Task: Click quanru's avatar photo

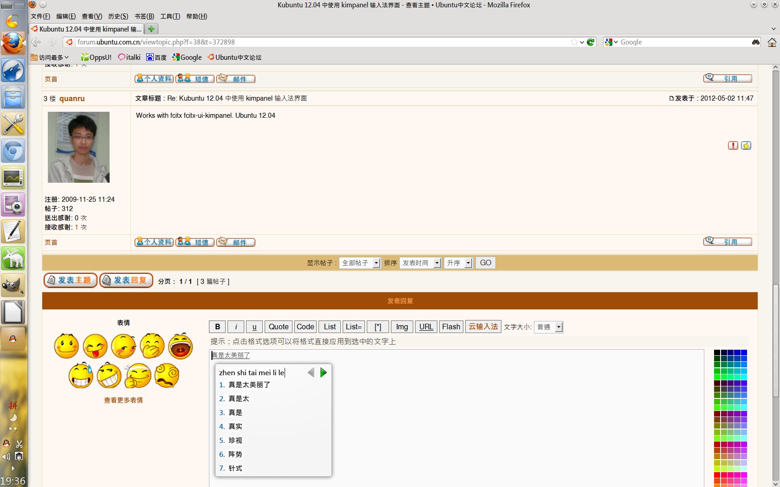Action: (78, 147)
